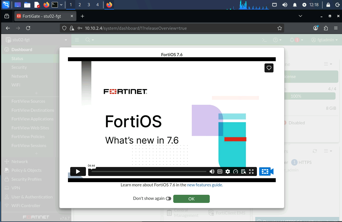Like the video with the heart icon

269,68
